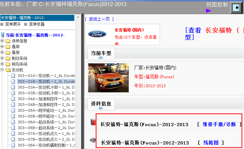Click the gray icon beside the 线路图 row
This screenshot has width=244, height=149.
pos(93,140)
